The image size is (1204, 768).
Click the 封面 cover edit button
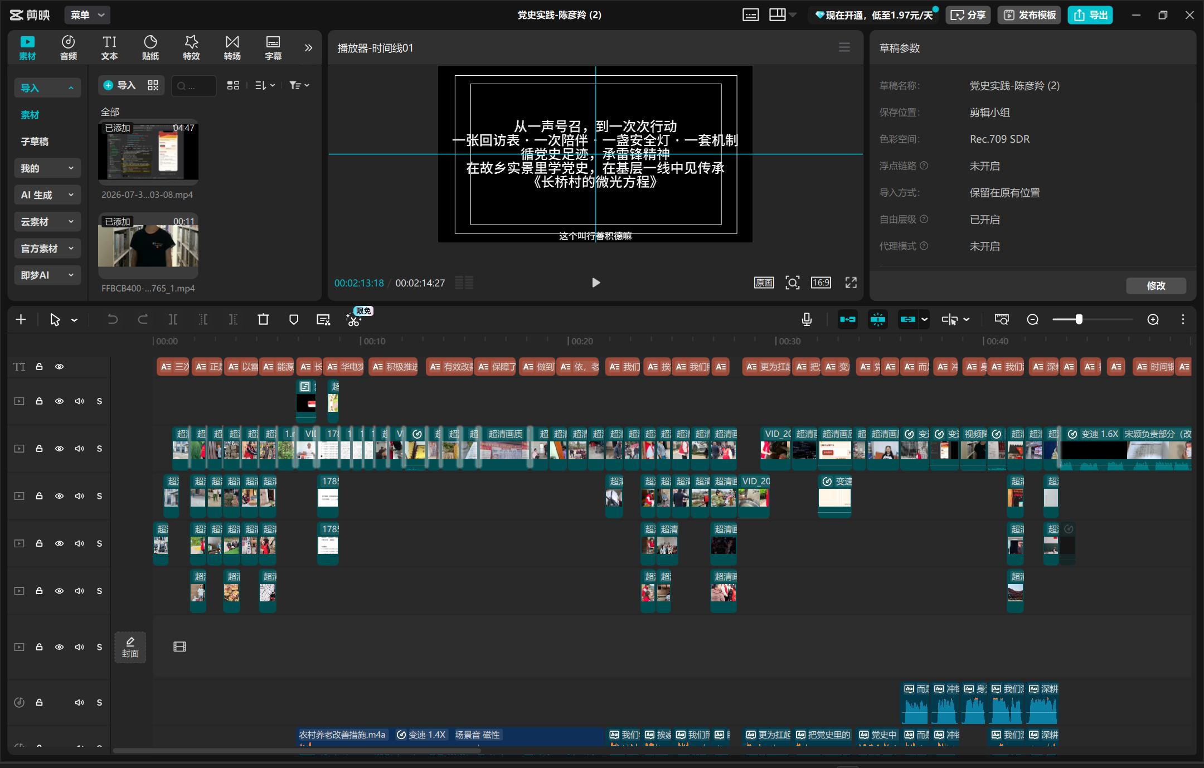click(x=130, y=647)
